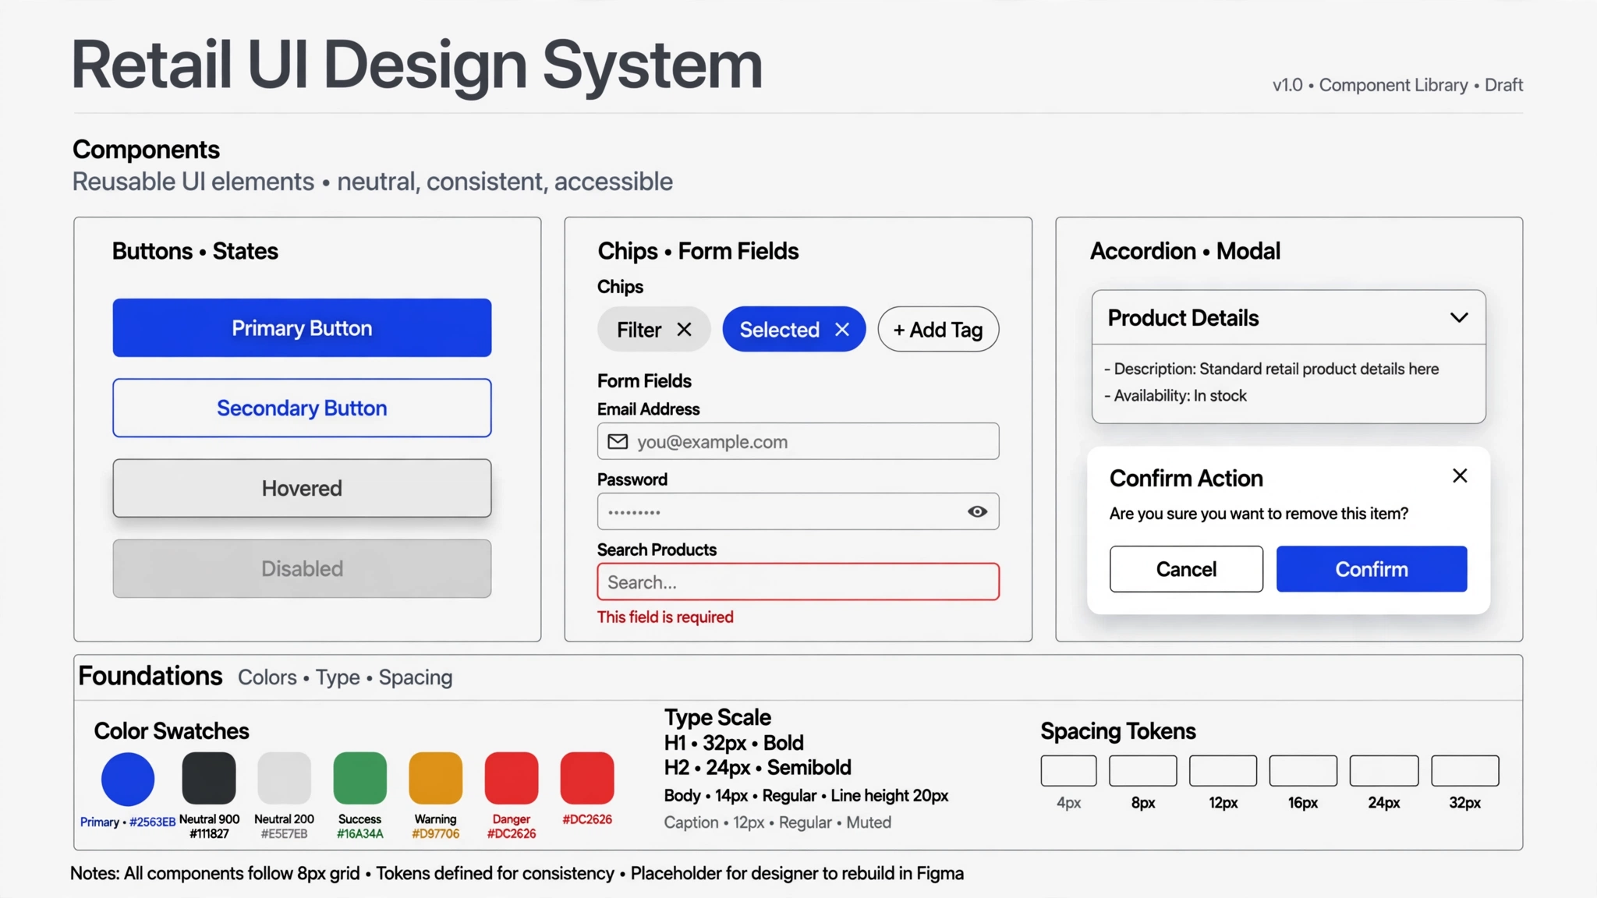The width and height of the screenshot is (1597, 898).
Task: Select the Danger red swatch
Action: [x=512, y=778]
